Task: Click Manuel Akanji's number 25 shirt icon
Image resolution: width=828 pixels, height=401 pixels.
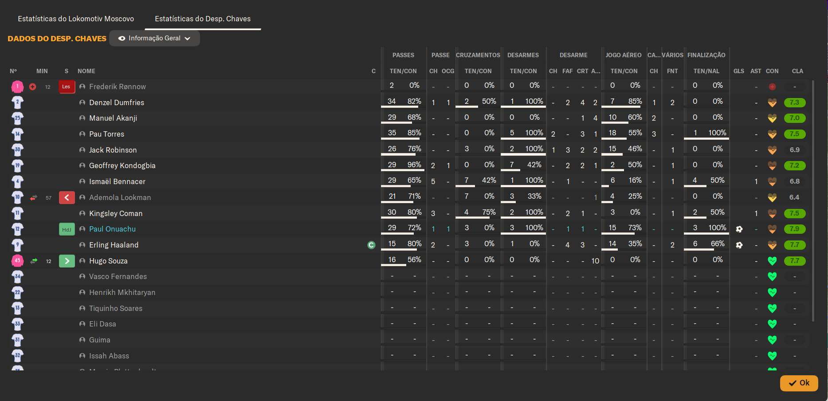Action: (x=17, y=118)
